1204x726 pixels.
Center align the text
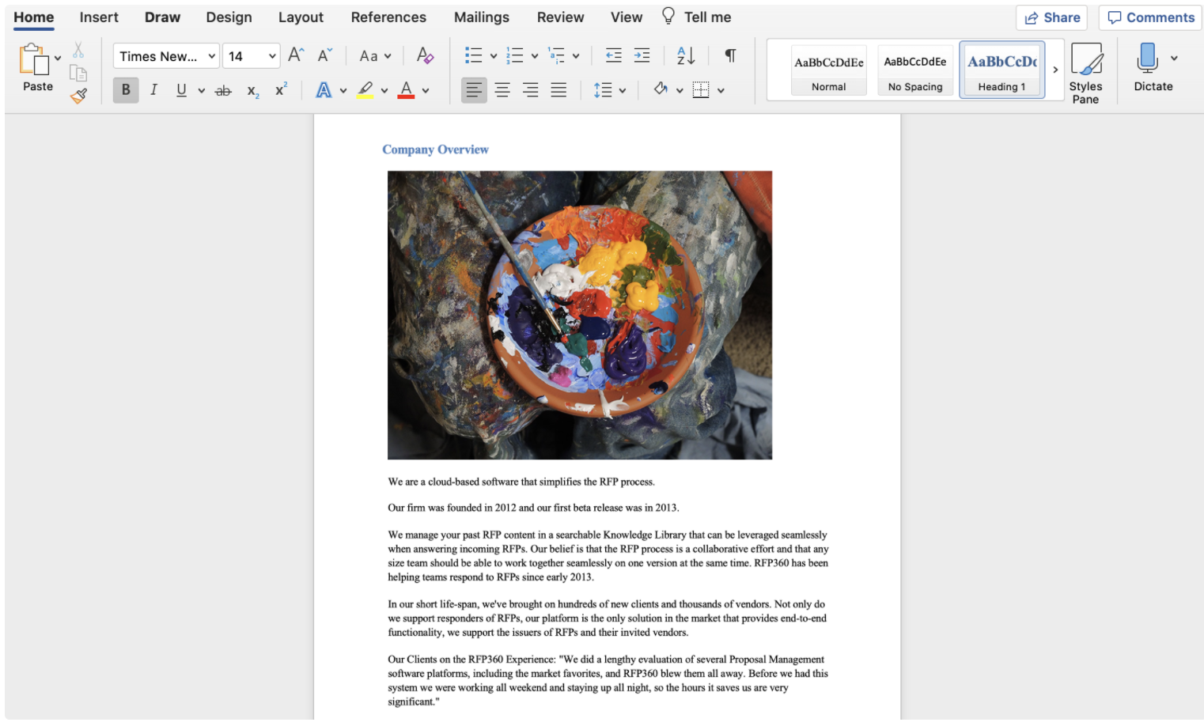click(502, 90)
